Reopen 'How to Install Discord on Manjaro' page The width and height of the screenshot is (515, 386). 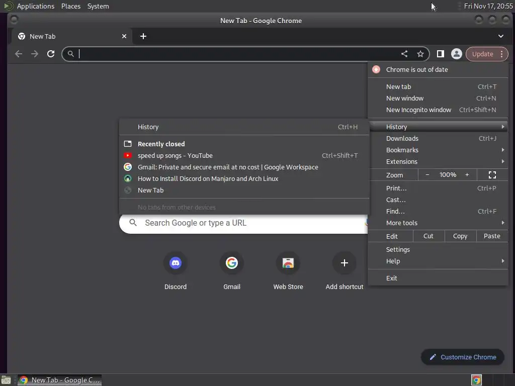coord(244,178)
